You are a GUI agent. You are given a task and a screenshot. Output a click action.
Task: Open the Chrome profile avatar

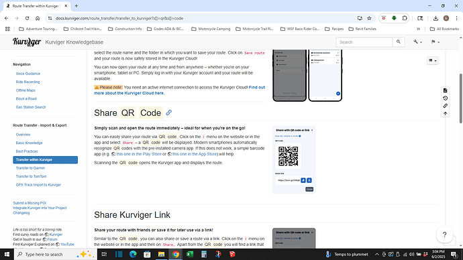(x=446, y=18)
